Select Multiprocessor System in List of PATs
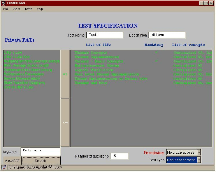The height and width of the screenshot is (172, 216). (97, 65)
